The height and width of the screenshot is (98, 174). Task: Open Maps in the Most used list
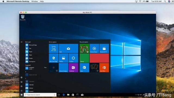pos(29,55)
